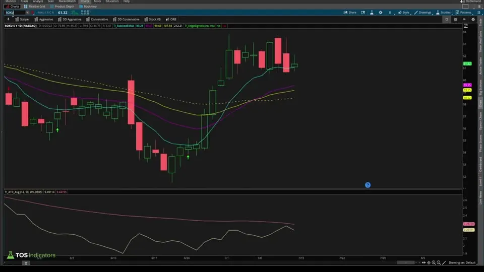484x272 pixels.
Task: Open the Times And Sales side tab
Action: 480,41
